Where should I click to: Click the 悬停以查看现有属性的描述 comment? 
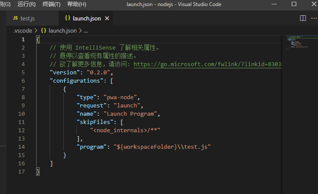(93, 56)
